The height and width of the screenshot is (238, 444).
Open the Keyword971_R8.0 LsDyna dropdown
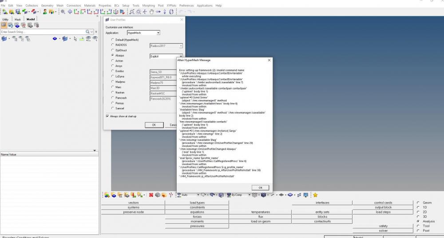(163, 77)
